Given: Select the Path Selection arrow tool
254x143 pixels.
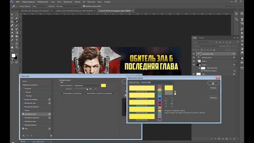Looking at the screenshot, I should (x=12, y=44).
